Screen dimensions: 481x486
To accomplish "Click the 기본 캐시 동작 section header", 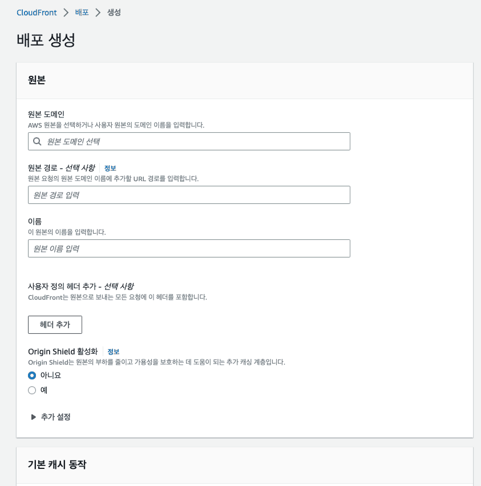I will 57,464.
